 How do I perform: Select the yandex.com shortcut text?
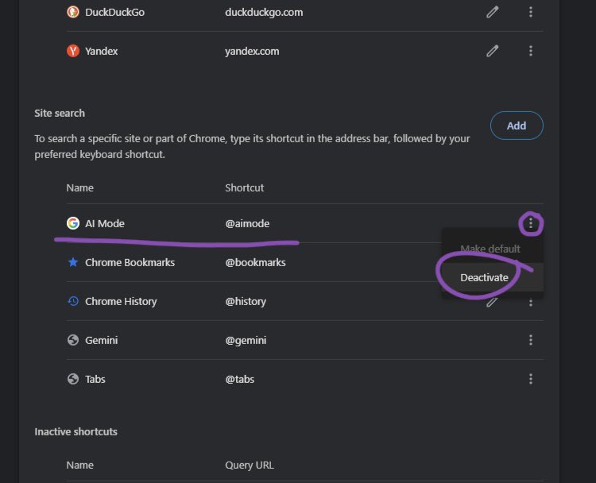point(252,52)
